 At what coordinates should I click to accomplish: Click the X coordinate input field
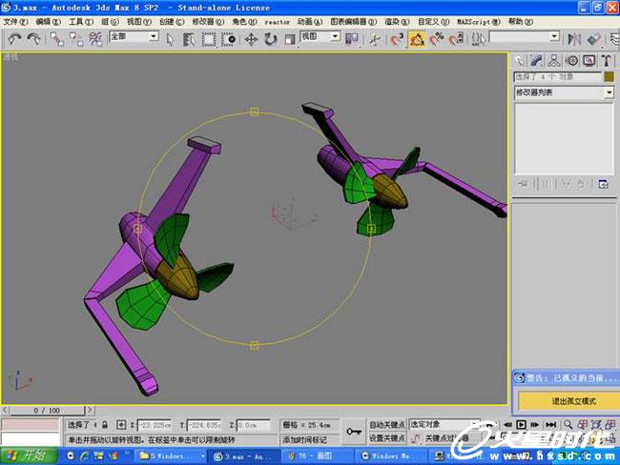(x=155, y=425)
